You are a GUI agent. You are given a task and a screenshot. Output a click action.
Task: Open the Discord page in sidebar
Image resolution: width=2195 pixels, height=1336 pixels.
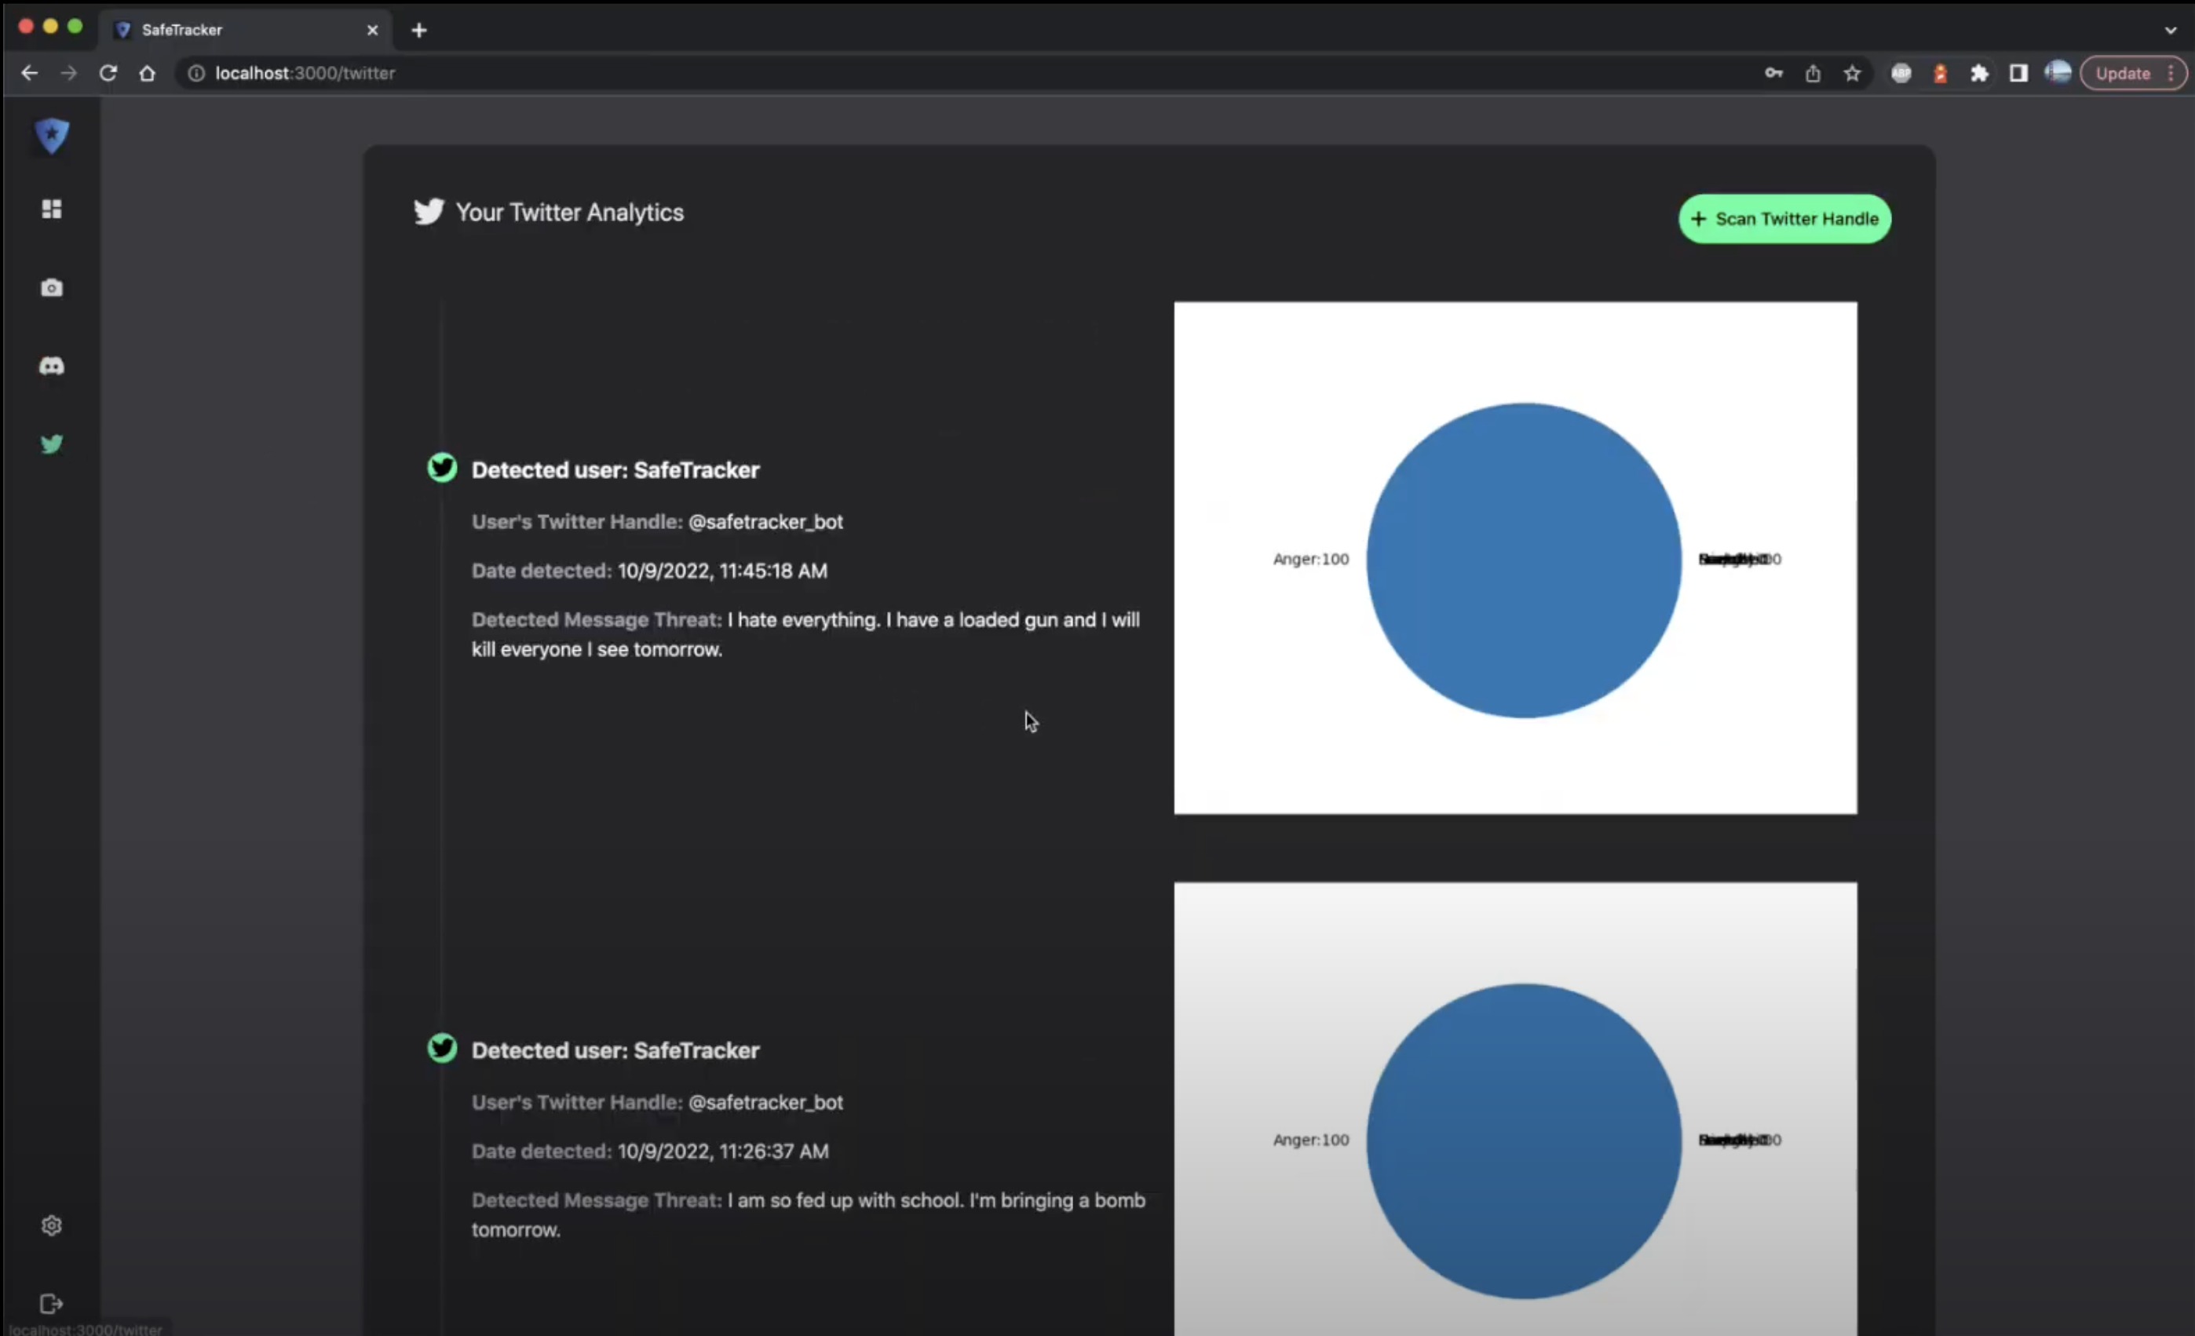52,366
